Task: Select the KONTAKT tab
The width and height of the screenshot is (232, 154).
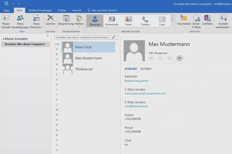Action: [x=131, y=69]
